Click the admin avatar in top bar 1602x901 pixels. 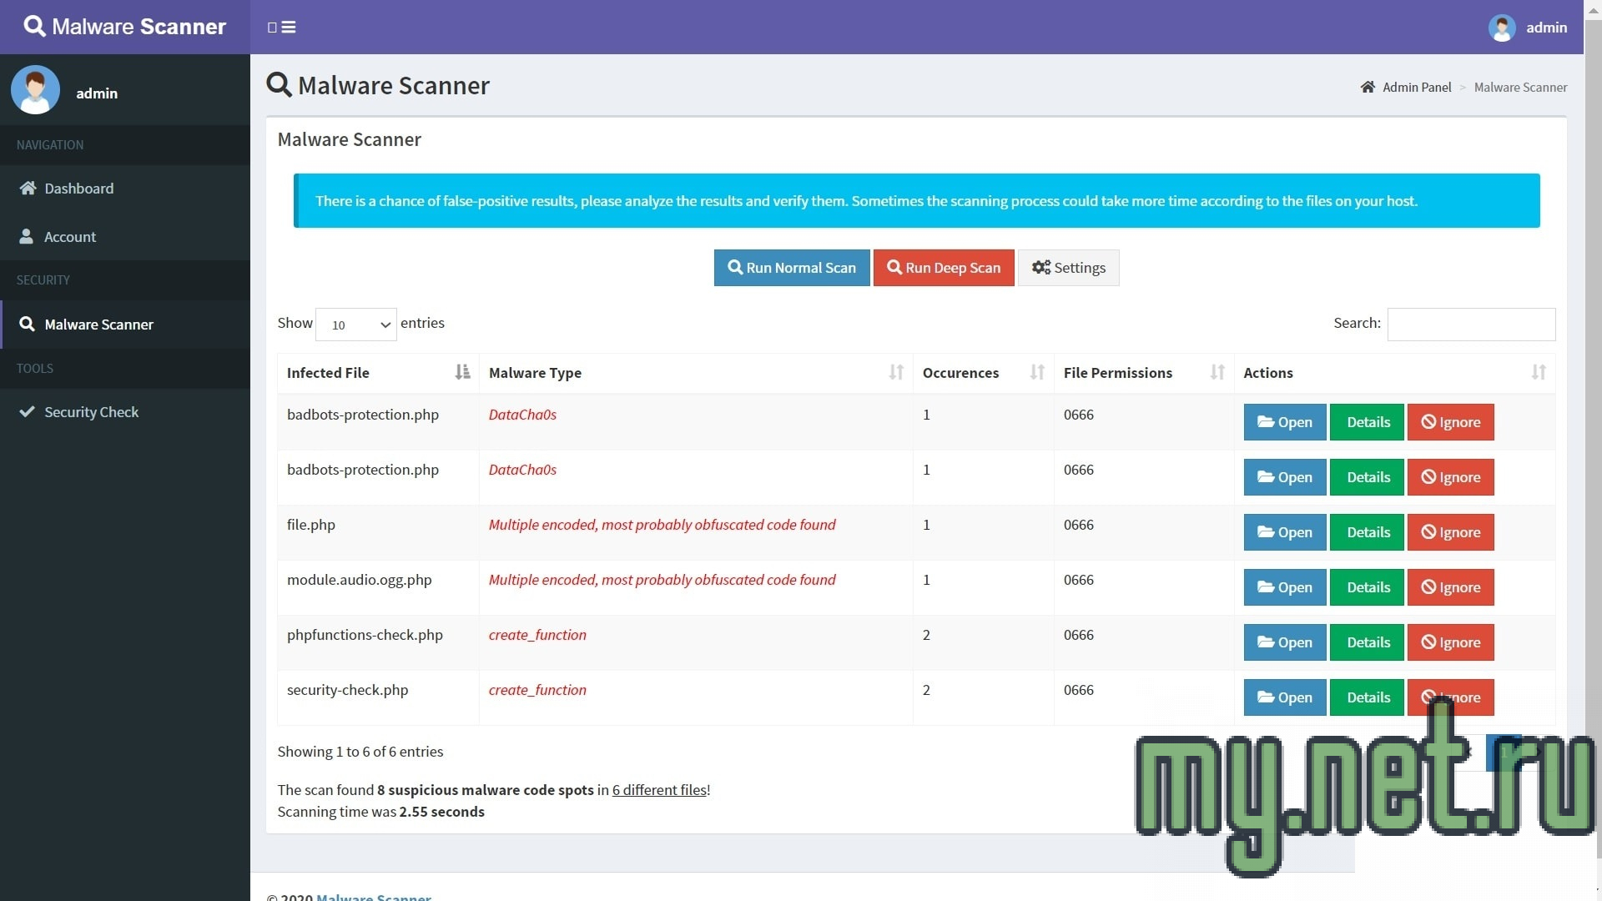(x=1501, y=28)
